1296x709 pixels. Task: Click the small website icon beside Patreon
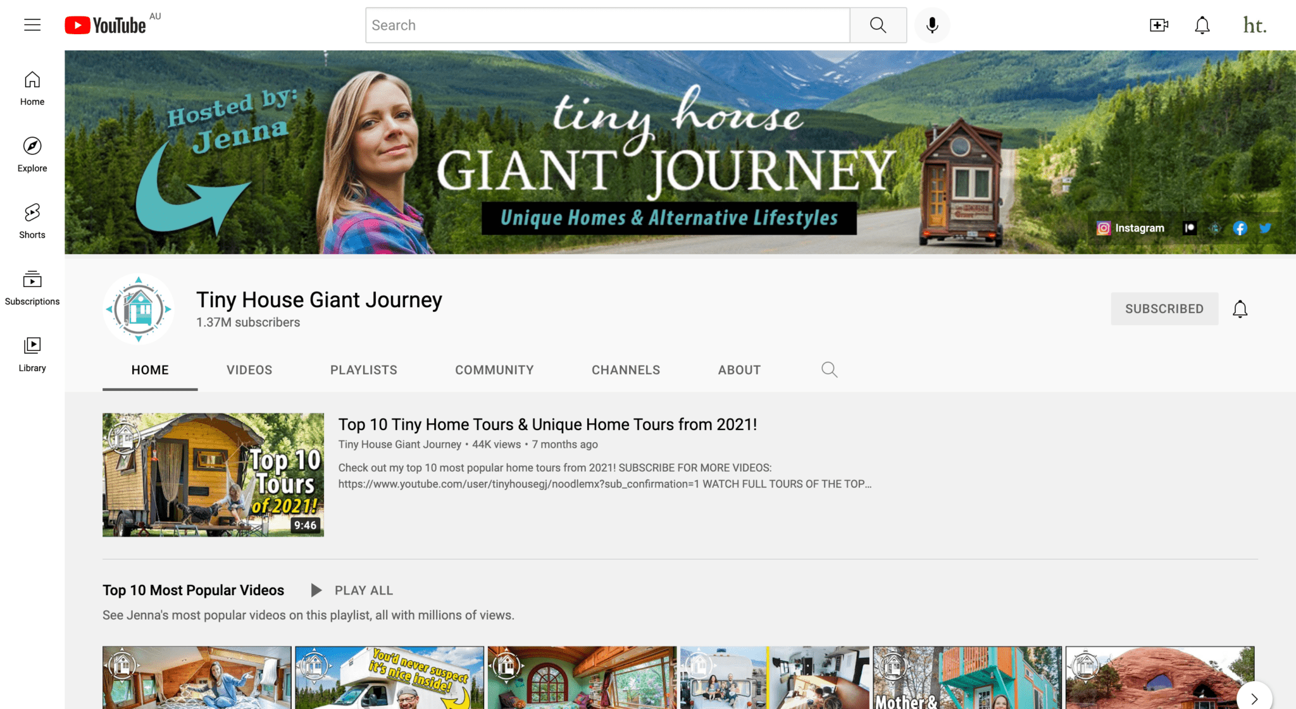tap(1215, 228)
